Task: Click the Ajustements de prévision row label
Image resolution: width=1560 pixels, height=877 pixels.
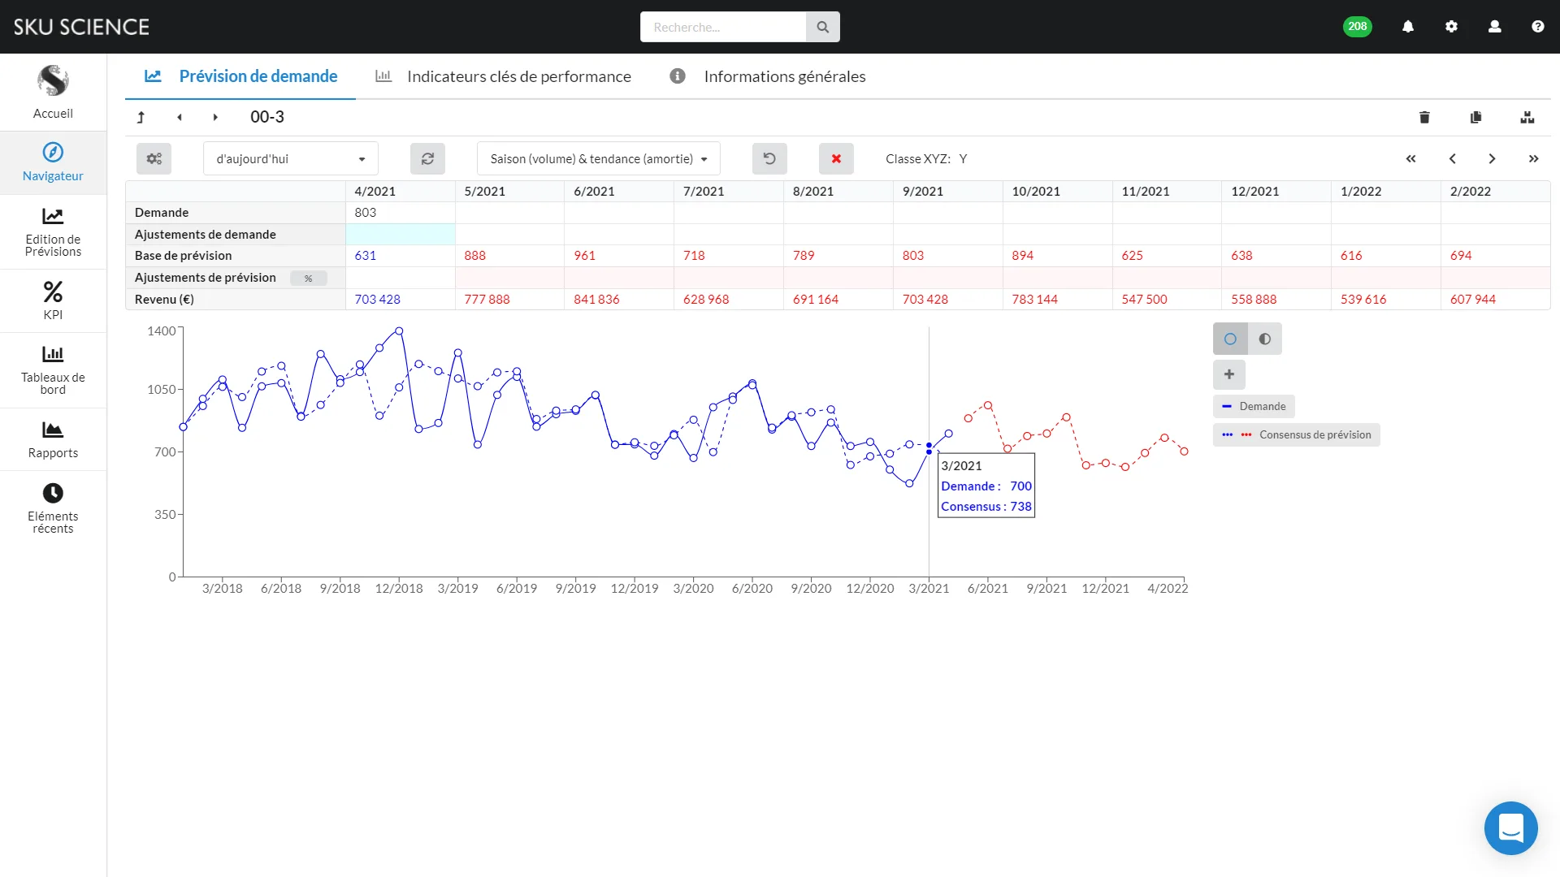Action: tap(206, 278)
